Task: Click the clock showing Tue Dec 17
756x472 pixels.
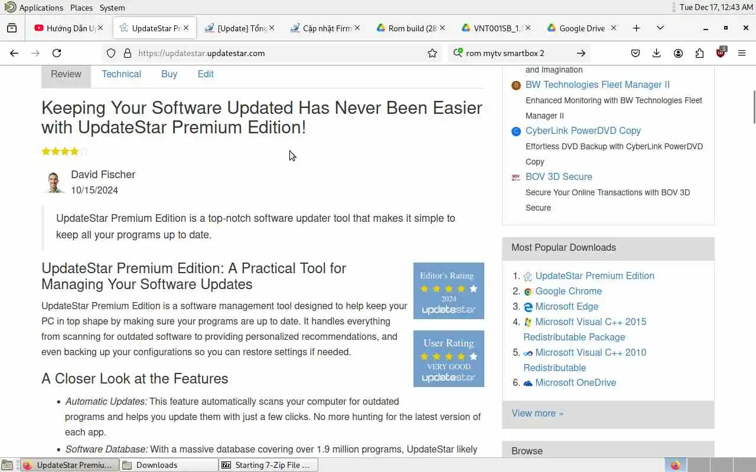Action: pos(716,8)
